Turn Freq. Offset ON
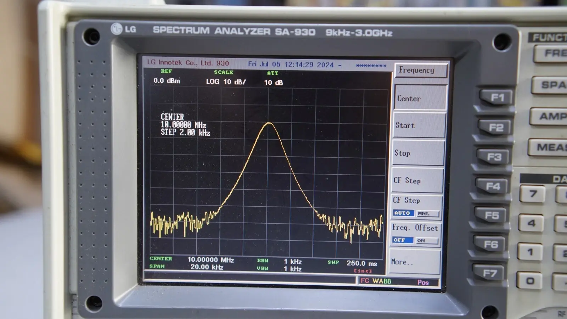The width and height of the screenshot is (567, 319). 426,241
